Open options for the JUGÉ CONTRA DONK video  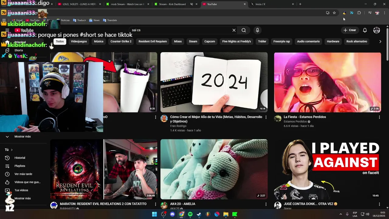click(379, 204)
